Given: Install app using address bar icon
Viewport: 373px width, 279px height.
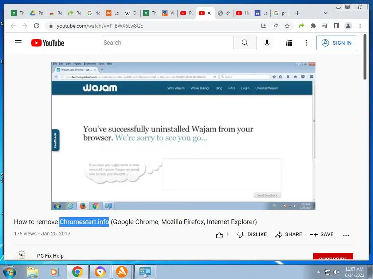Looking at the screenshot, I should tap(264, 26).
